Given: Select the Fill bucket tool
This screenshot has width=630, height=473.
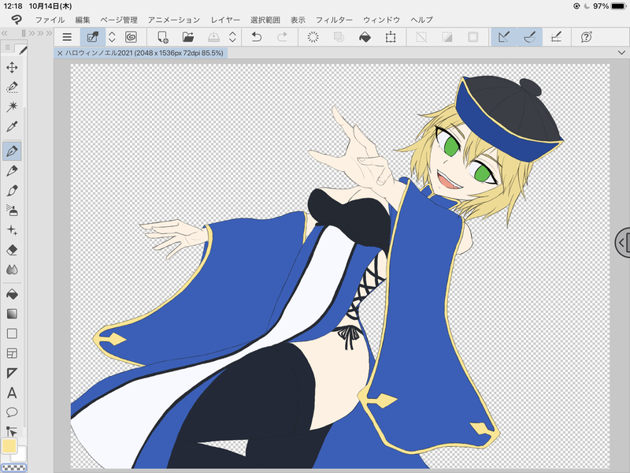Looking at the screenshot, I should click(x=12, y=294).
